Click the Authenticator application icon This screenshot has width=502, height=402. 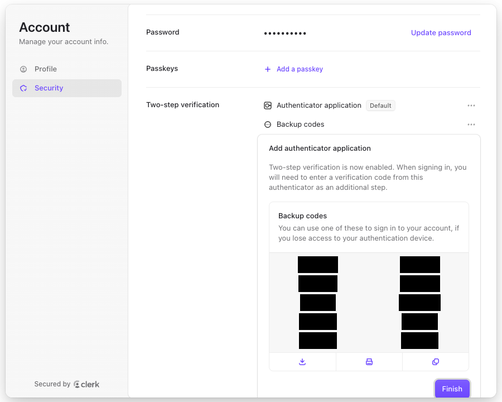[268, 106]
